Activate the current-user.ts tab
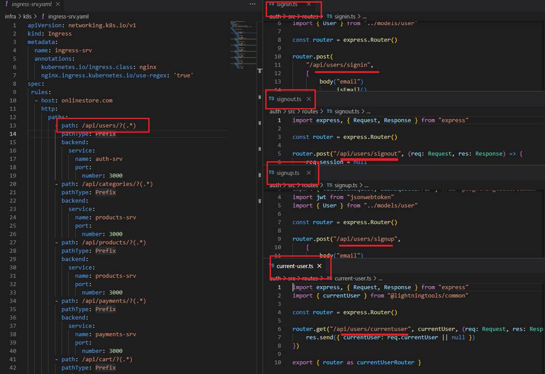The image size is (545, 374). click(294, 266)
